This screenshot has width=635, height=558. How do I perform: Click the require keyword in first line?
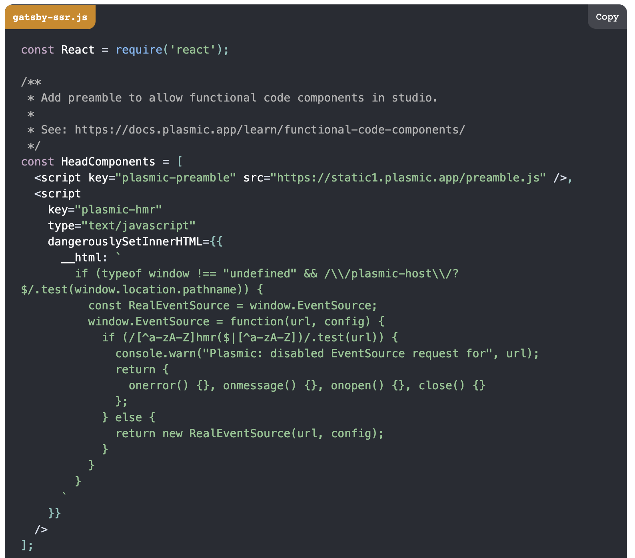point(139,50)
